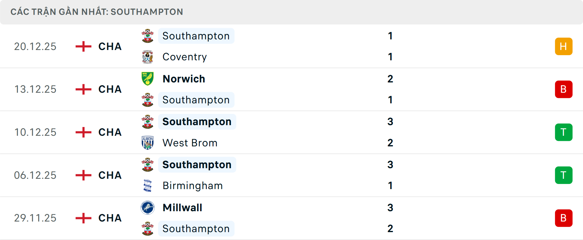The width and height of the screenshot is (583, 240).
Task: Click the Birmingham club crest icon
Action: [148, 186]
